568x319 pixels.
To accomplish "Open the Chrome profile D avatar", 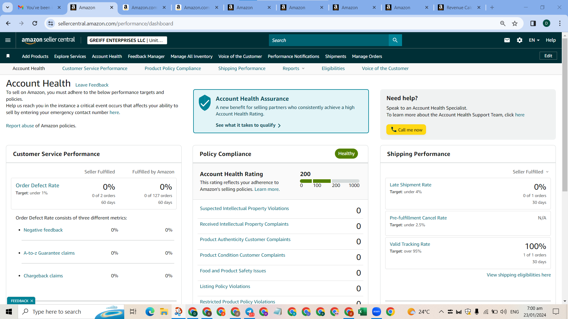I will click(546, 23).
